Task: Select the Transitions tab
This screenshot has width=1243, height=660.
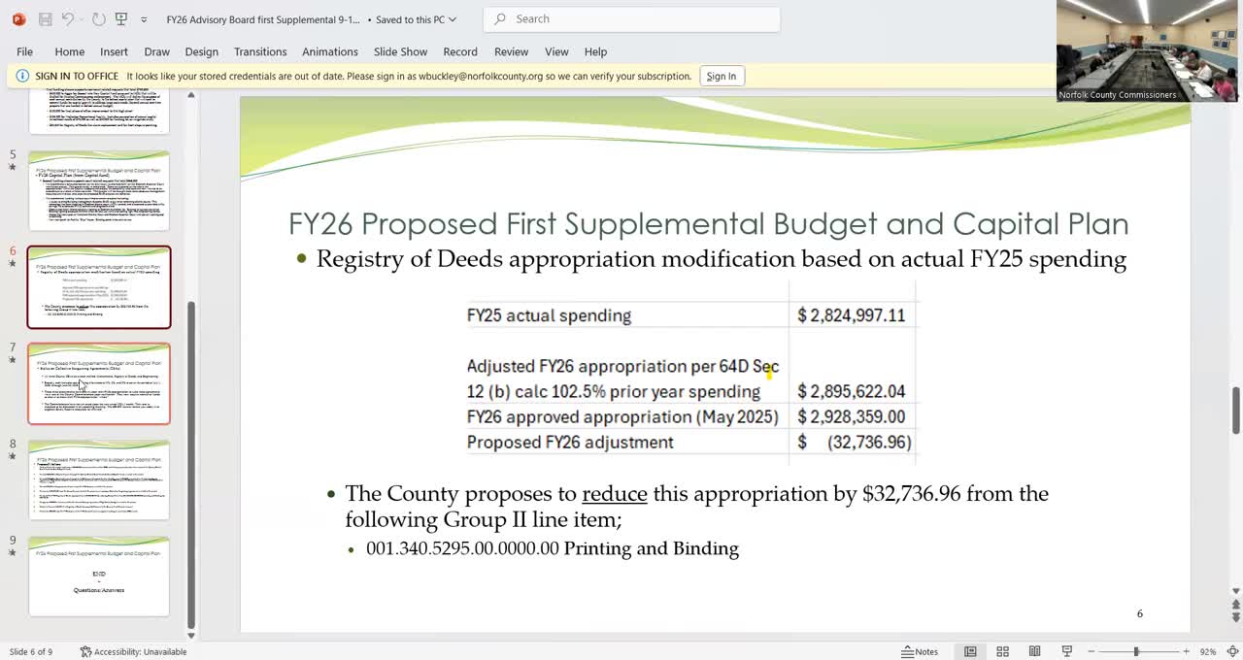Action: (260, 51)
